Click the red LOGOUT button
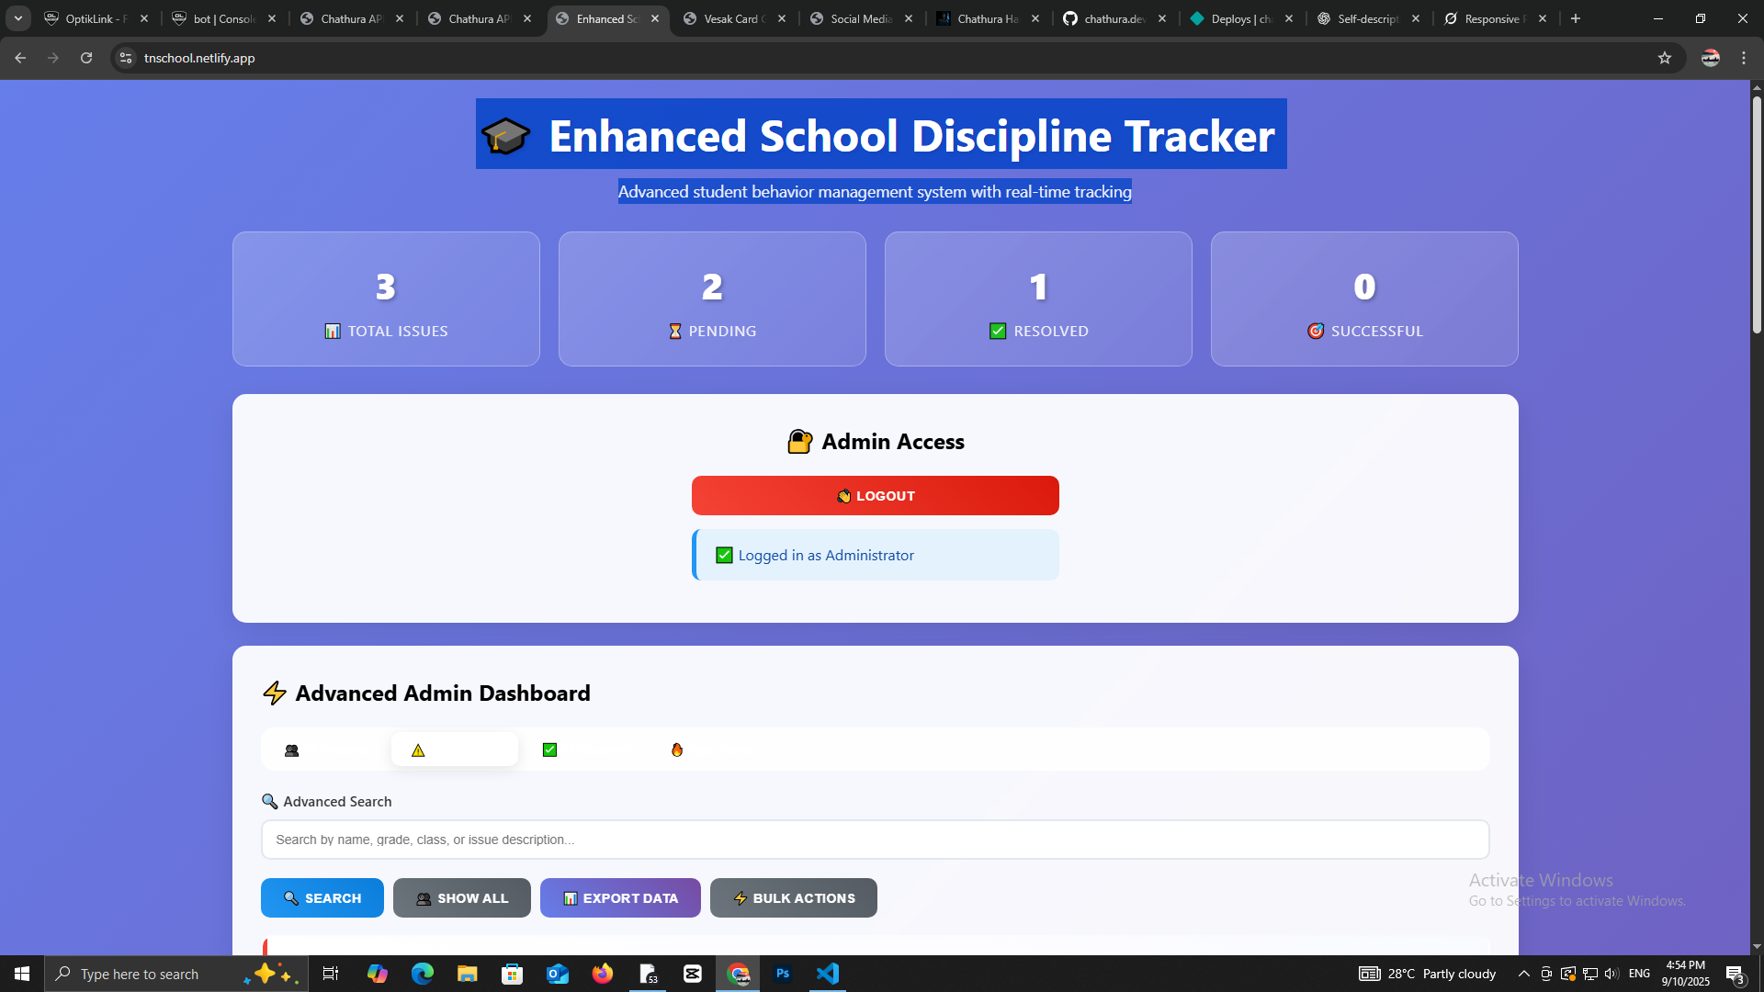The height and width of the screenshot is (992, 1764). click(x=875, y=495)
